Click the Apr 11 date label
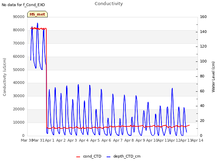This screenshot has height=163, width=218. point(163,140)
